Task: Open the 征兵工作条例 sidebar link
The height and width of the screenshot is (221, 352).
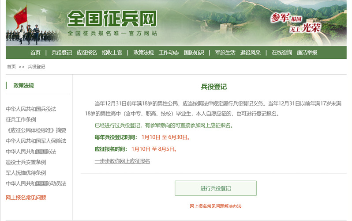Action: click(x=21, y=119)
